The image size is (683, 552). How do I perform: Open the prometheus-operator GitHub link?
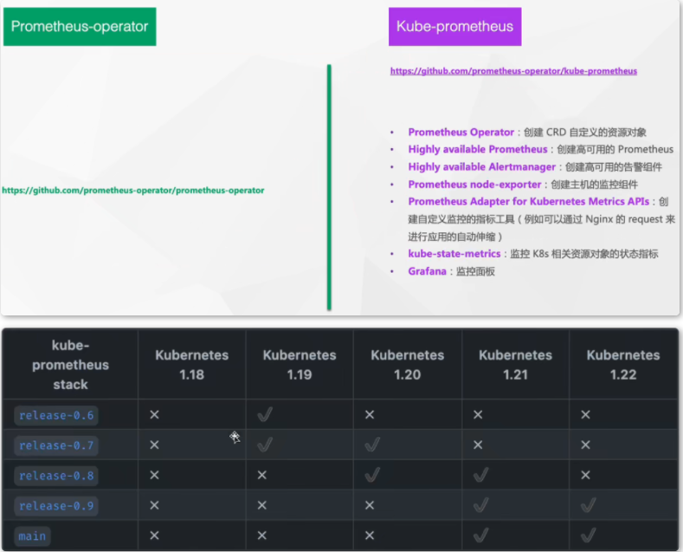(x=132, y=191)
